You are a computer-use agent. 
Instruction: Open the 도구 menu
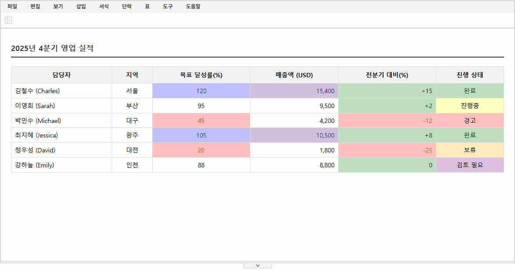167,6
